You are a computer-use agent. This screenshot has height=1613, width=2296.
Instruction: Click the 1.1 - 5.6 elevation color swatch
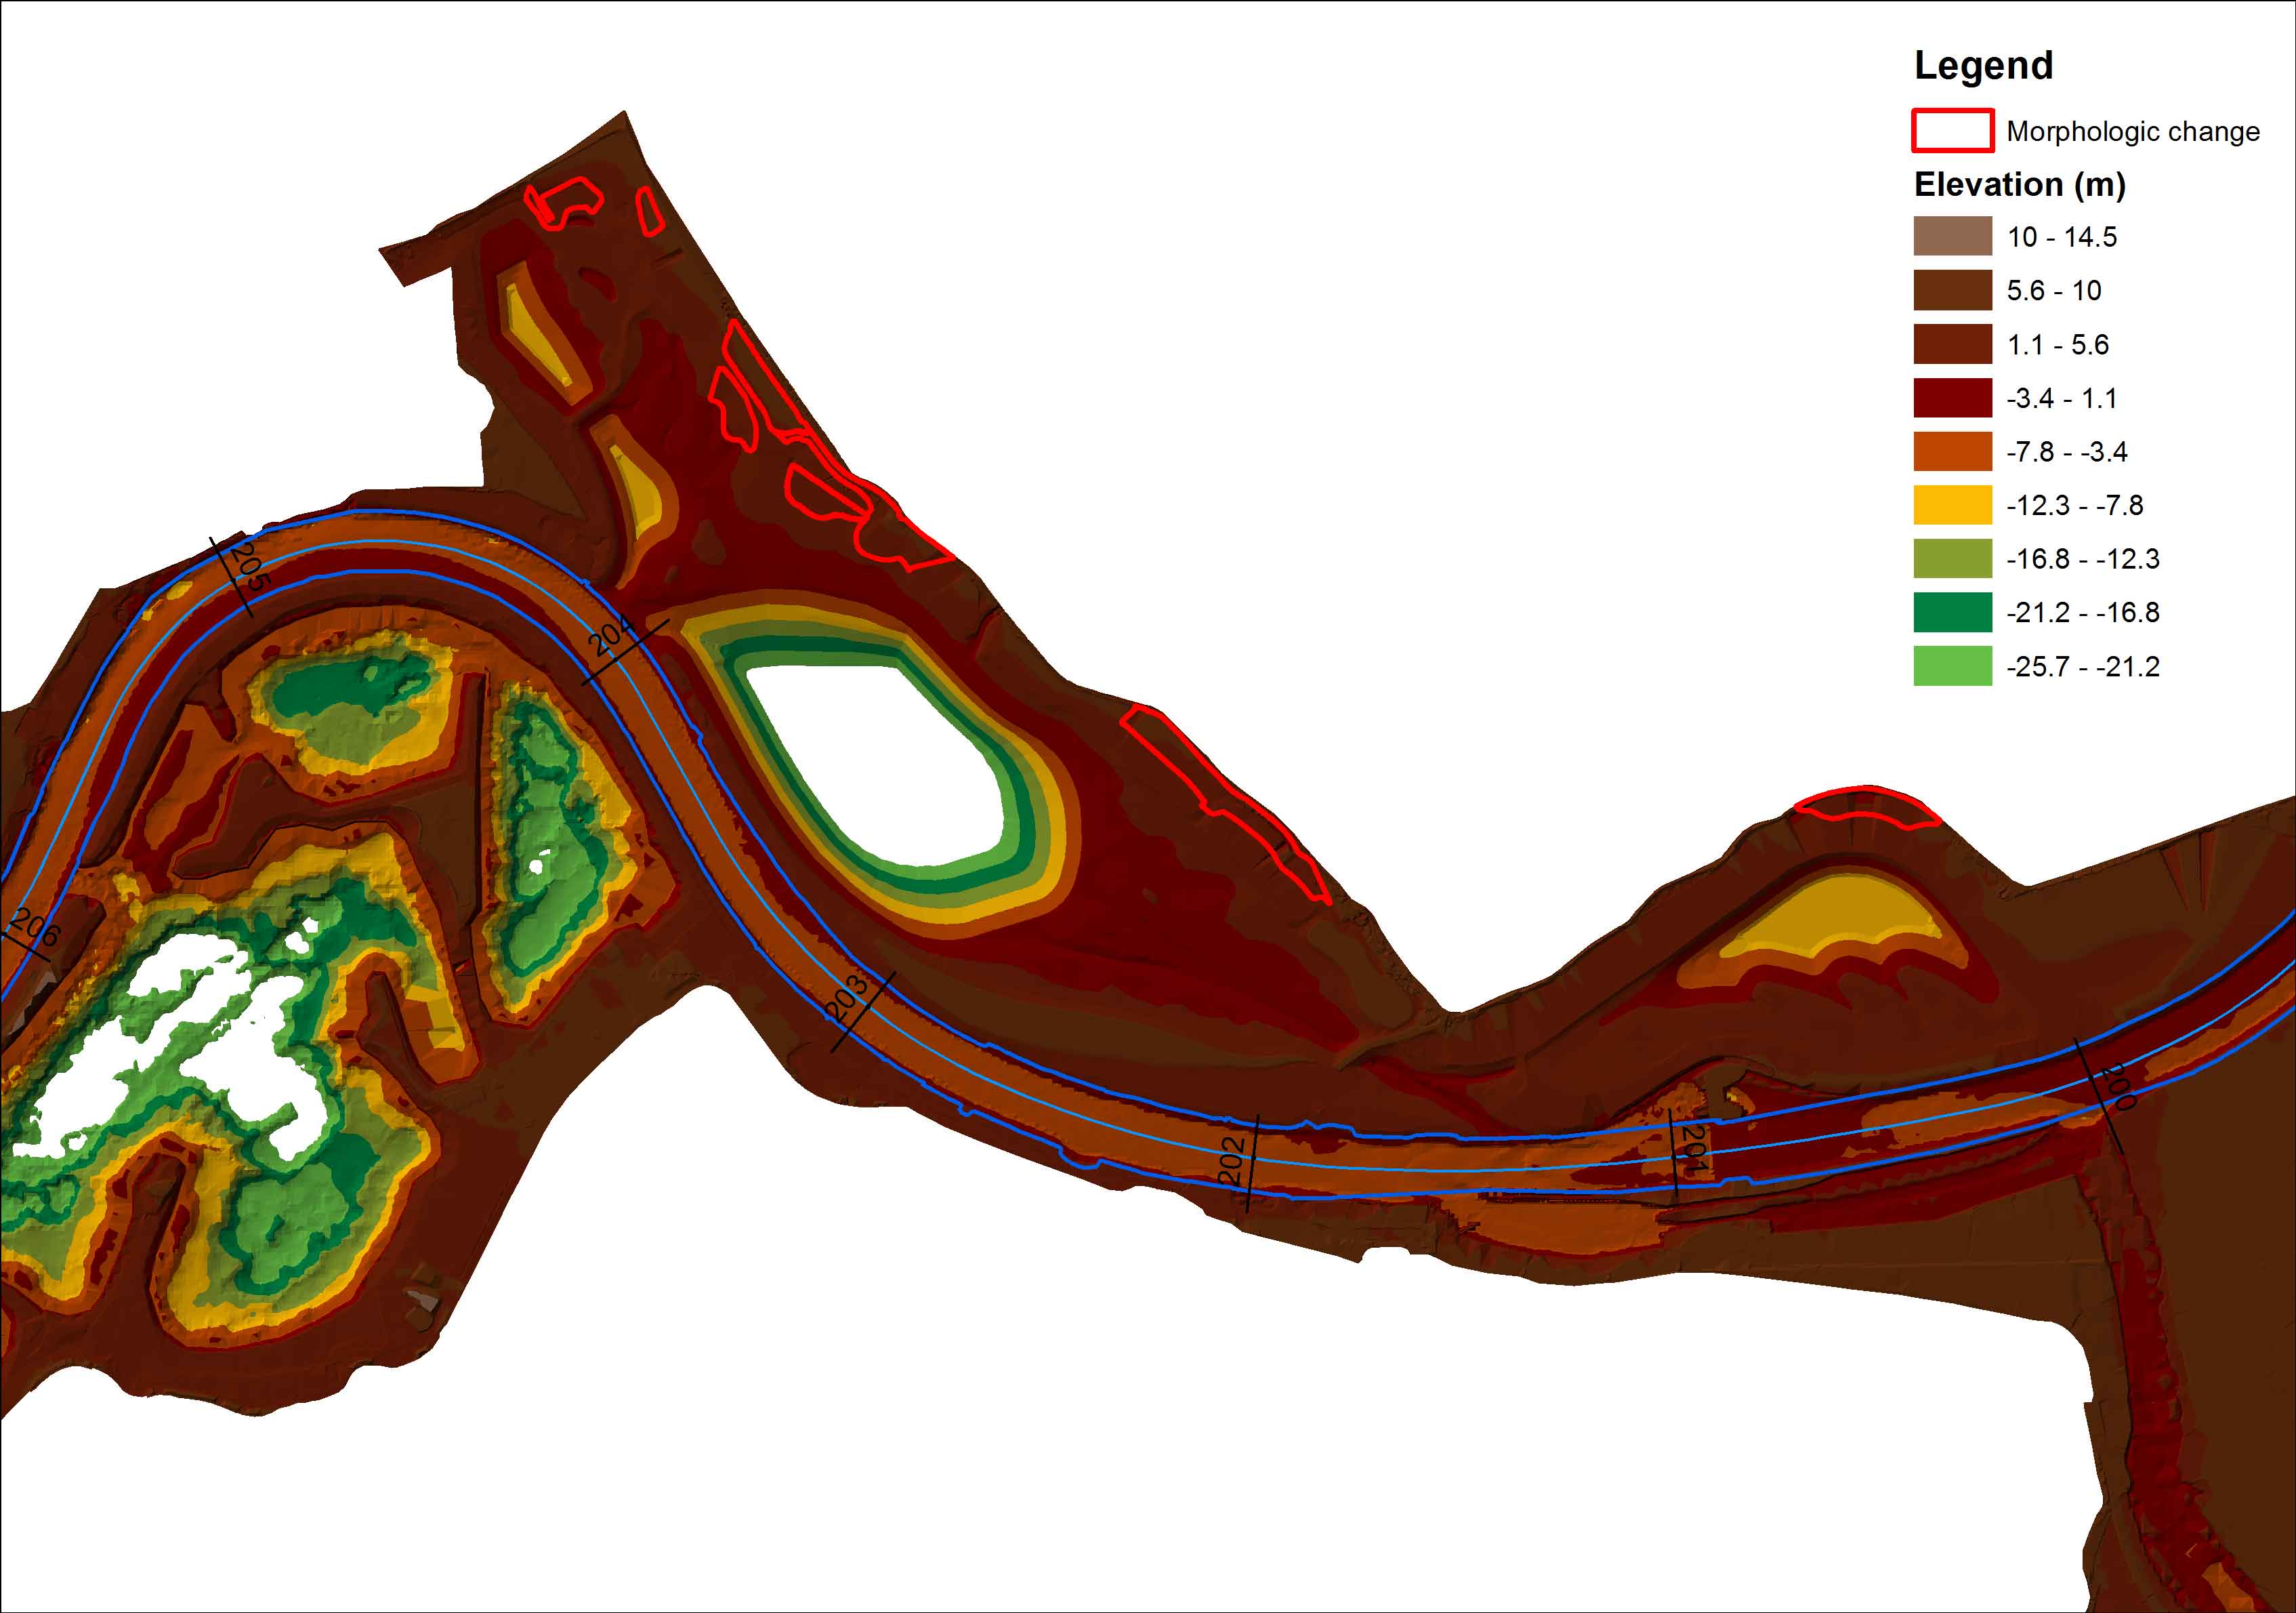coord(1952,344)
